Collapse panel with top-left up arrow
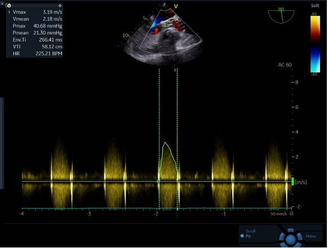 pyautogui.click(x=3, y=3)
